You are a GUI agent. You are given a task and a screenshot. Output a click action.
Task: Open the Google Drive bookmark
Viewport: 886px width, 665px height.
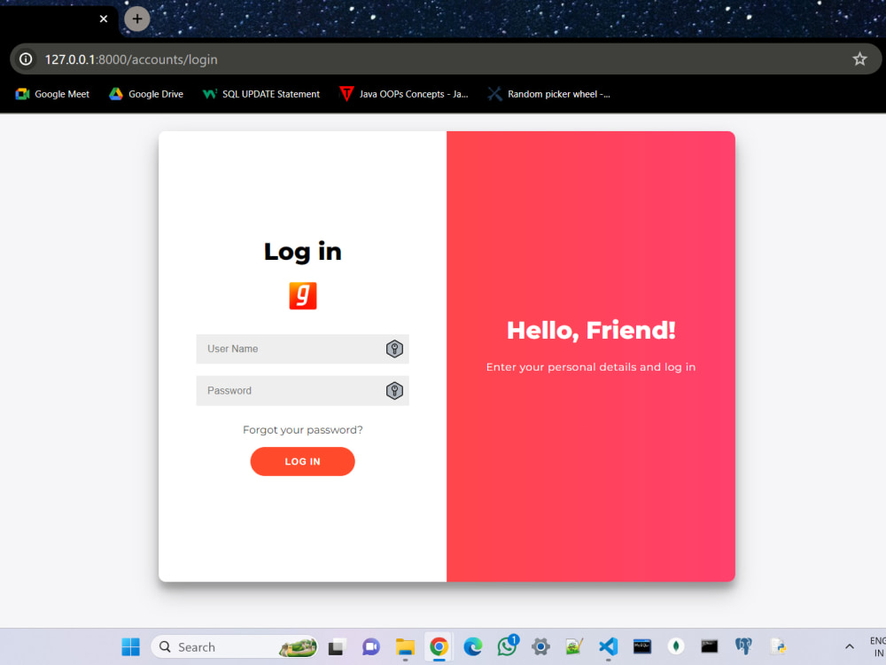[x=146, y=94]
